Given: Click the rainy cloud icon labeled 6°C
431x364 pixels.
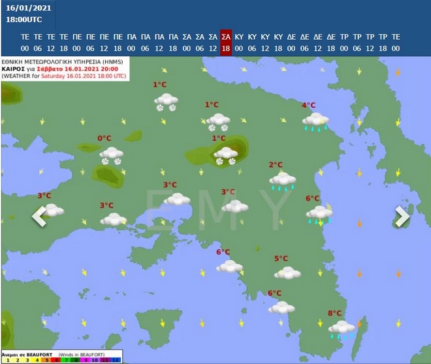Looking at the screenshot, I should coord(319,214).
